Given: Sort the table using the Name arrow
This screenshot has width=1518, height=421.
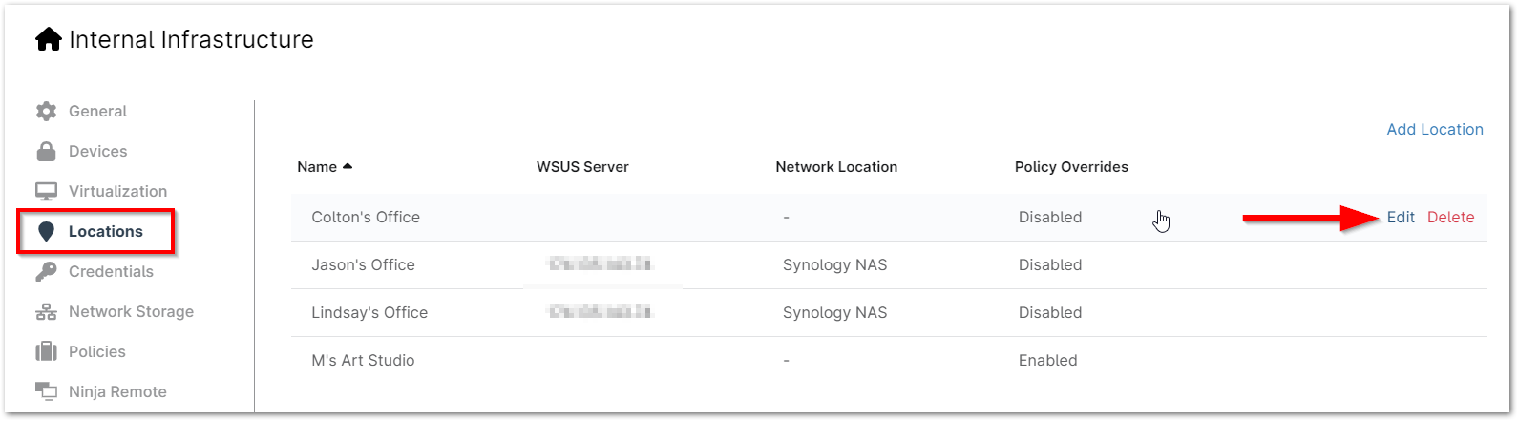Looking at the screenshot, I should point(348,167).
